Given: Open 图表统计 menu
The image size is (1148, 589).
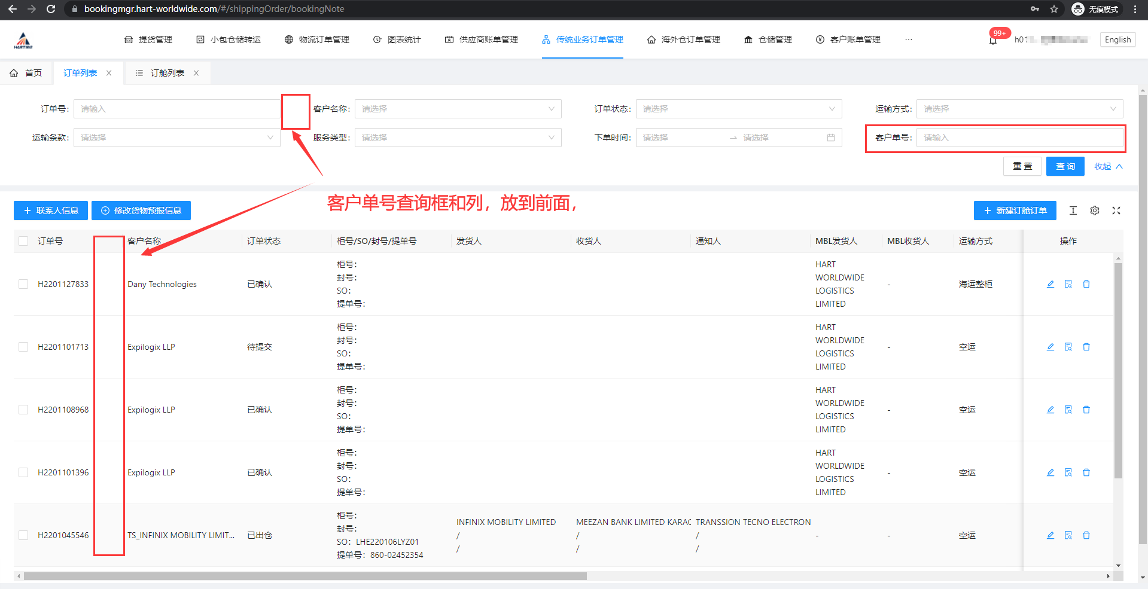Looking at the screenshot, I should 397,39.
